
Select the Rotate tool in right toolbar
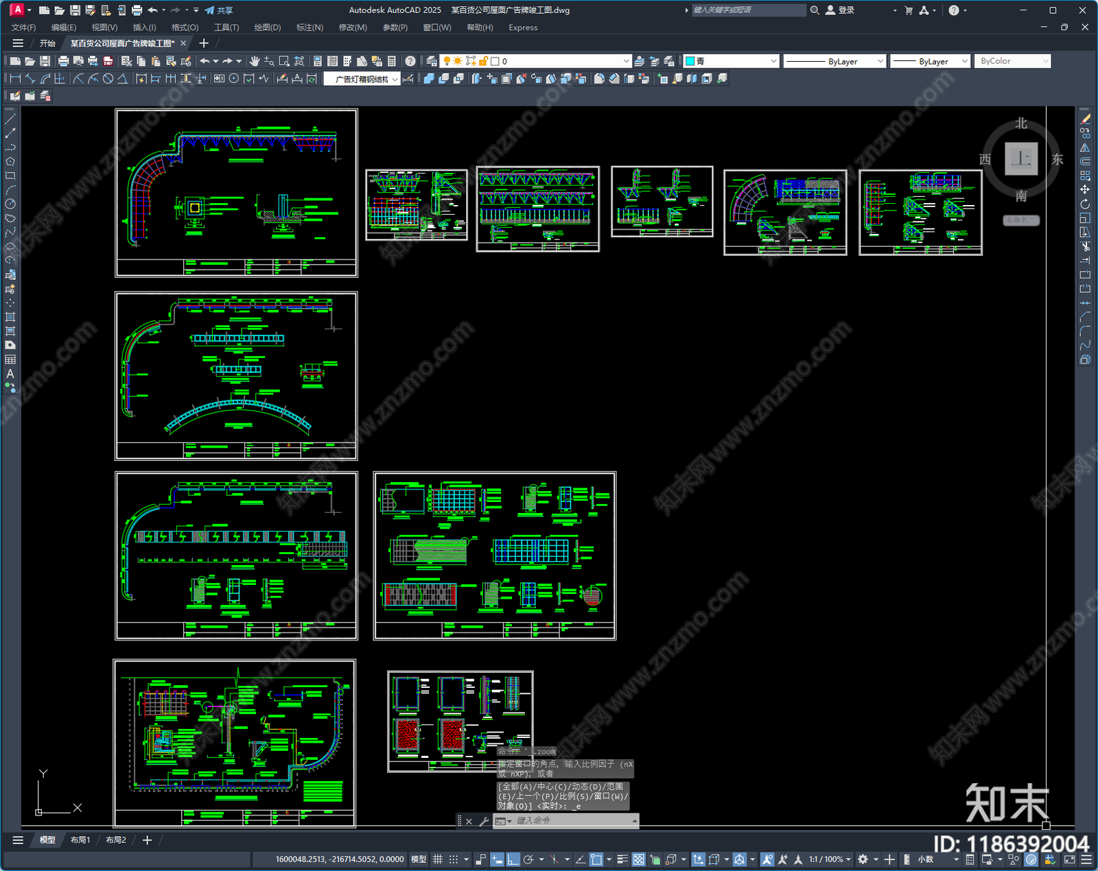coord(1085,204)
